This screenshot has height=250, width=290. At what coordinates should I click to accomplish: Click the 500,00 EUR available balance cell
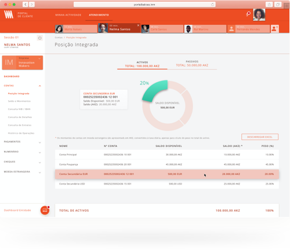click(175, 174)
